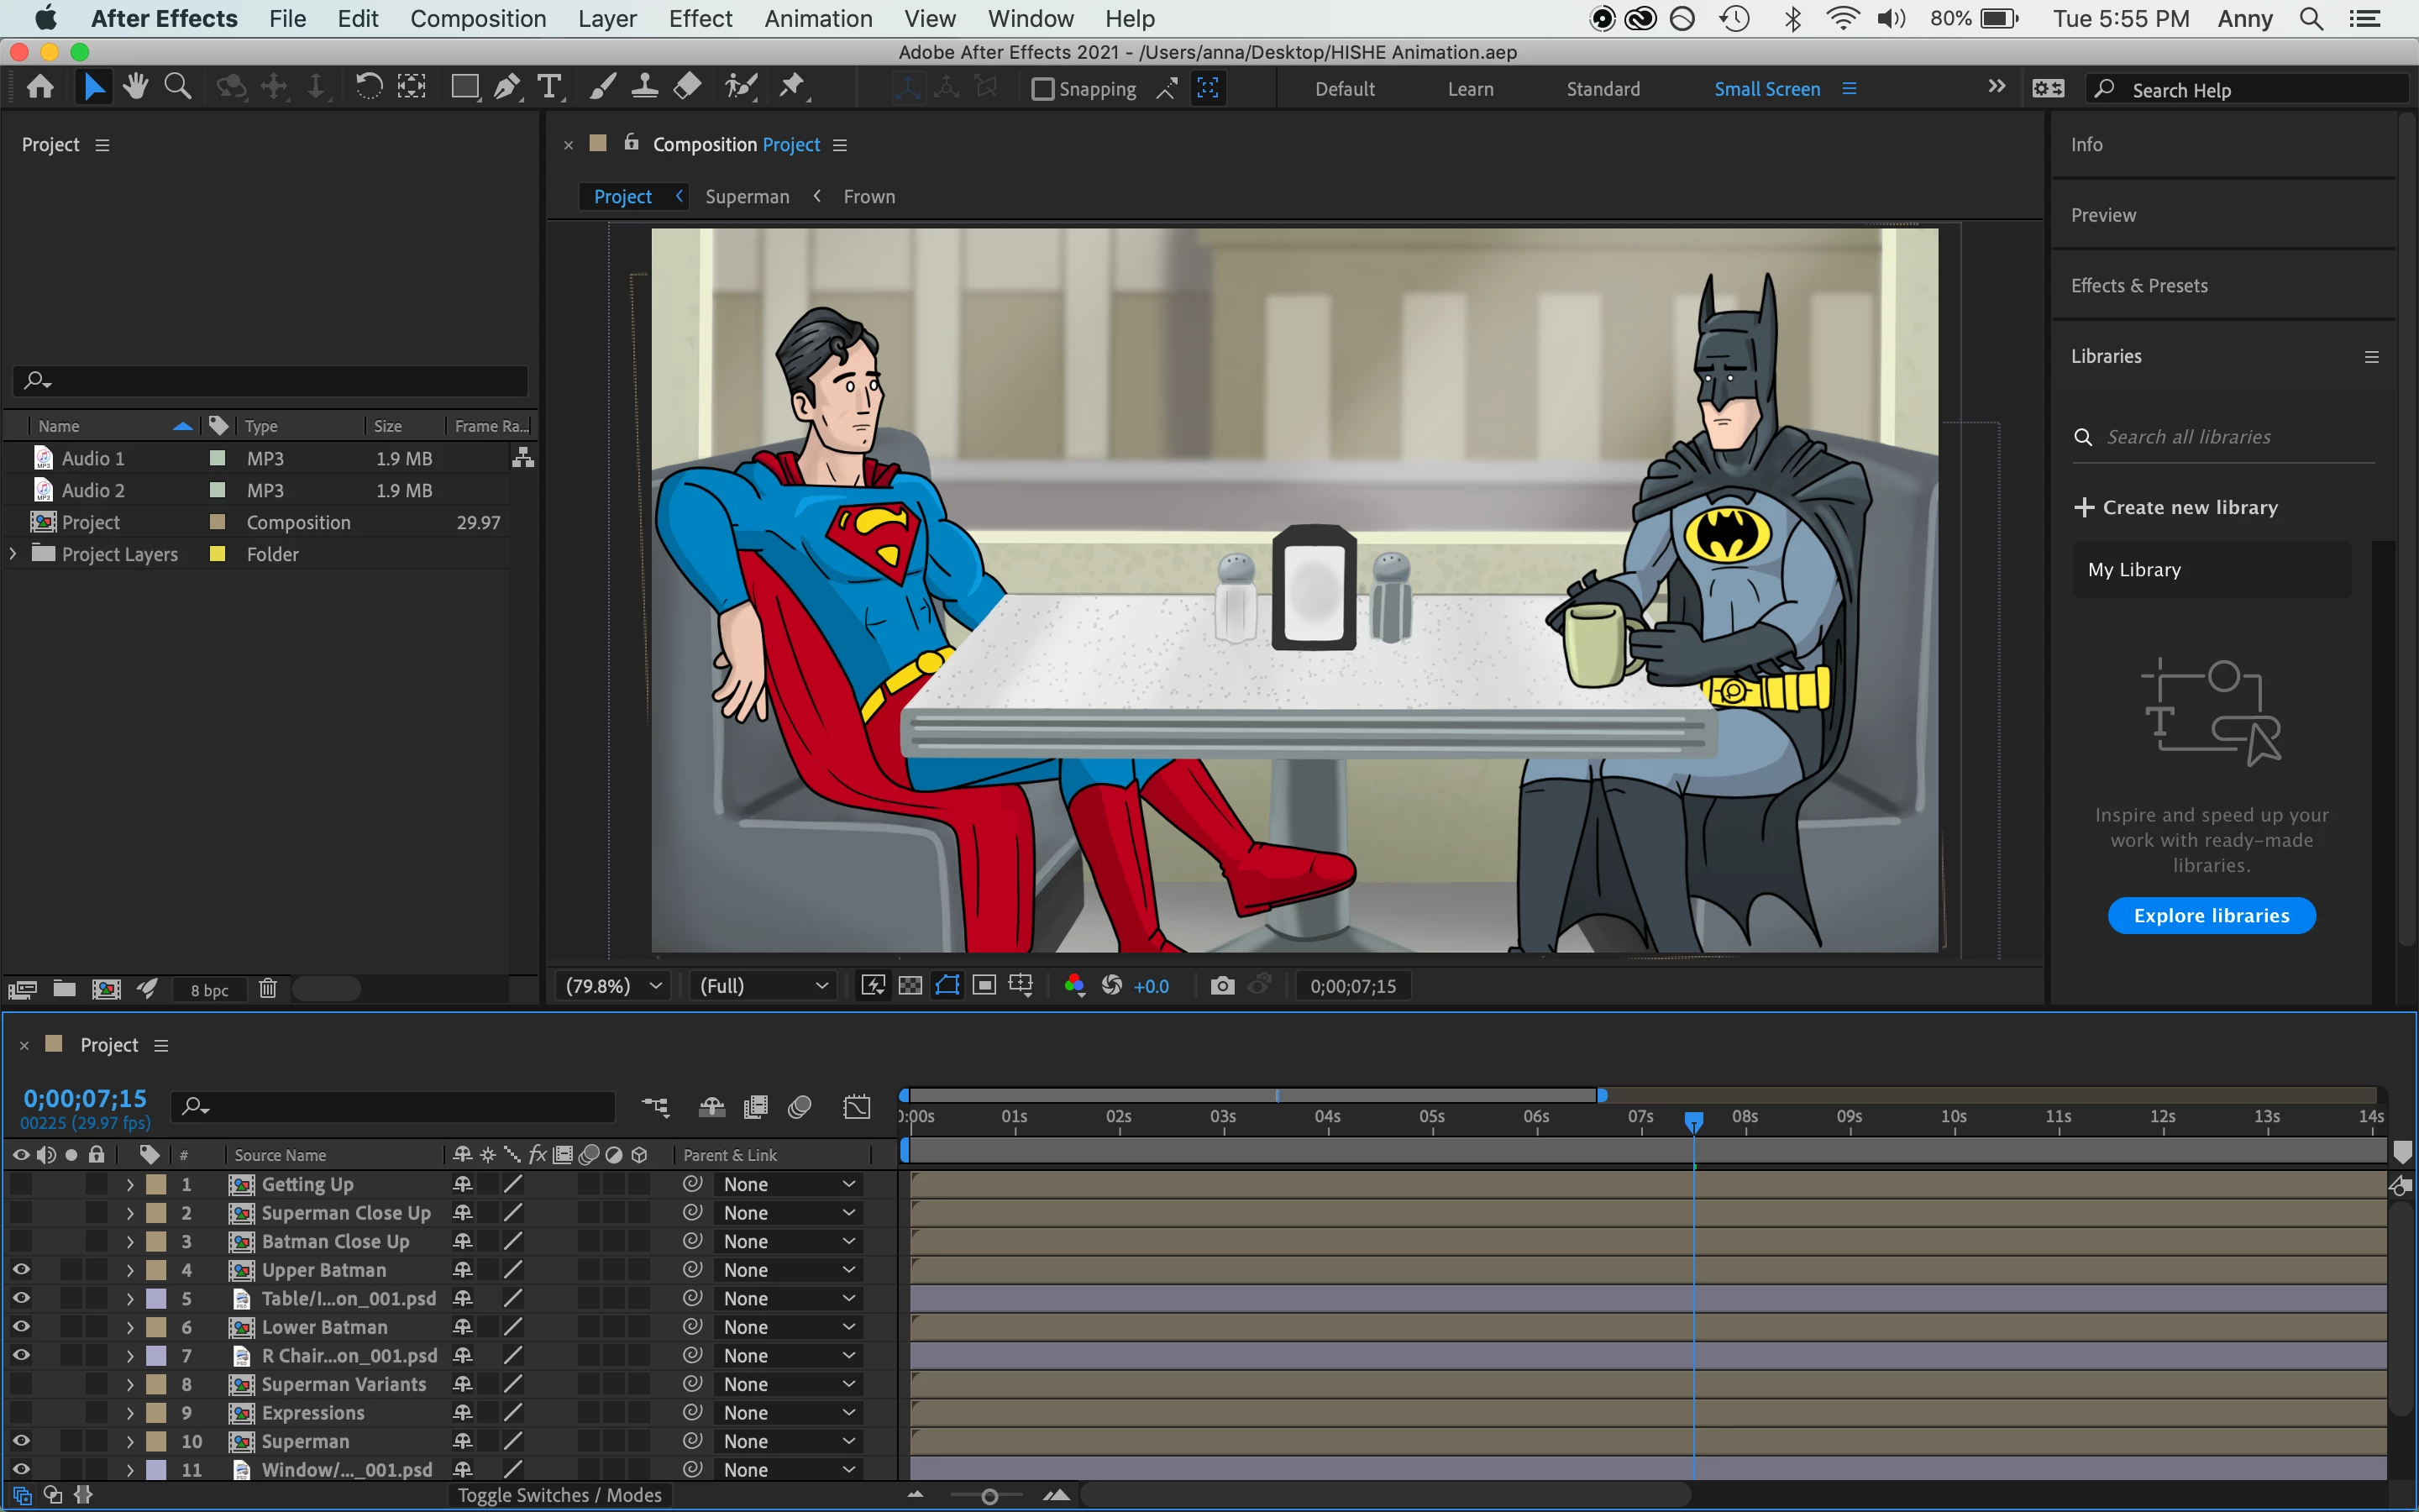Image resolution: width=2419 pixels, height=1512 pixels.
Task: Select the Pen tool in toolbar
Action: tap(506, 88)
